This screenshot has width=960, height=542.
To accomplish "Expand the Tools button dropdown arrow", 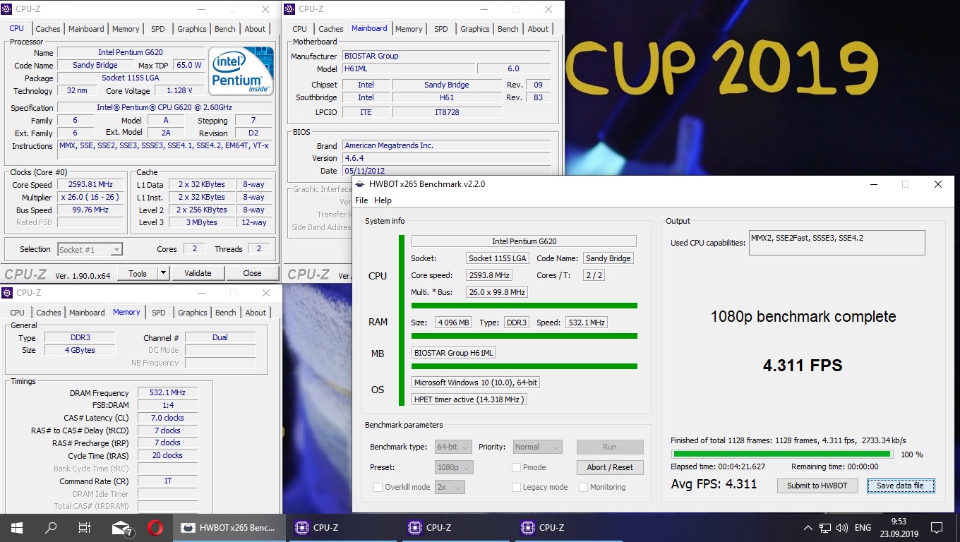I will click(163, 273).
